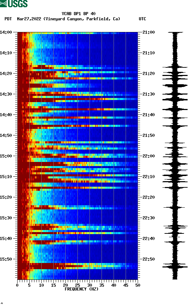
Task: Click the 22:30 UTC time label
Action: coord(149,218)
